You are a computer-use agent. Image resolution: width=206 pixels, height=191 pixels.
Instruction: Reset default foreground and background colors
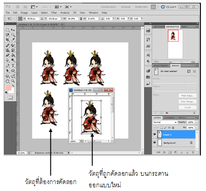point(6,92)
